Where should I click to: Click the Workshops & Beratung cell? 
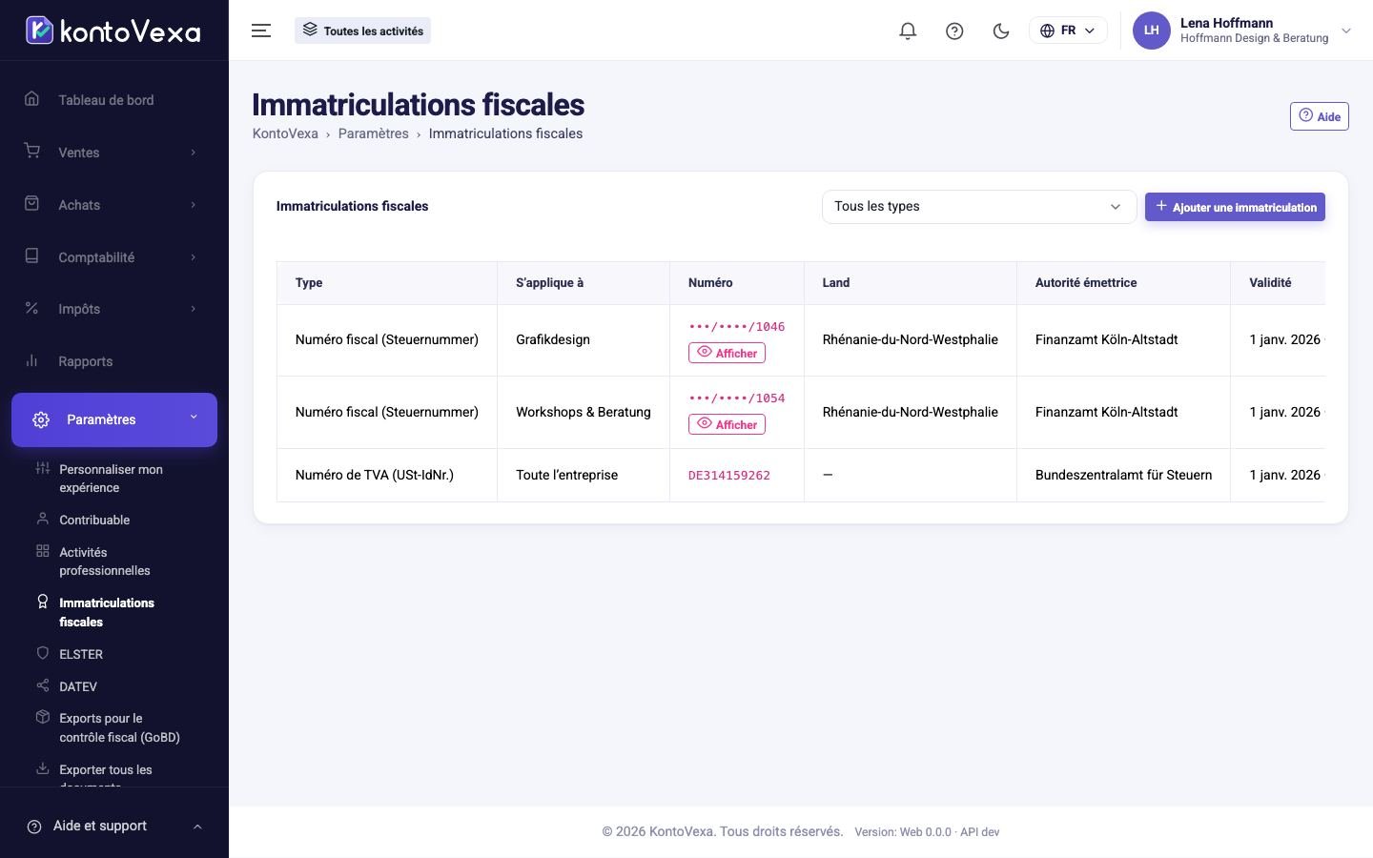[584, 412]
